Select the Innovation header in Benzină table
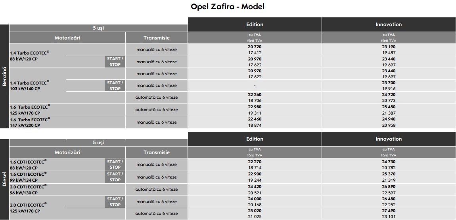 pyautogui.click(x=389, y=24)
